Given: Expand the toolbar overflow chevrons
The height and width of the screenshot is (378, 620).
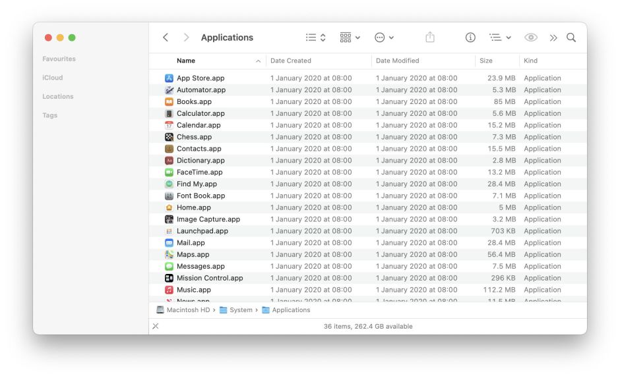Looking at the screenshot, I should tap(553, 38).
